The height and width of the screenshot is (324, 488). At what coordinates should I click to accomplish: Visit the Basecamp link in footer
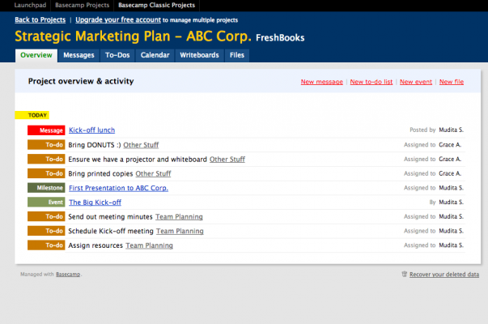pos(68,274)
